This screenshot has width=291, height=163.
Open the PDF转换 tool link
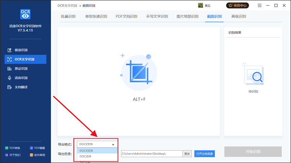(12, 148)
